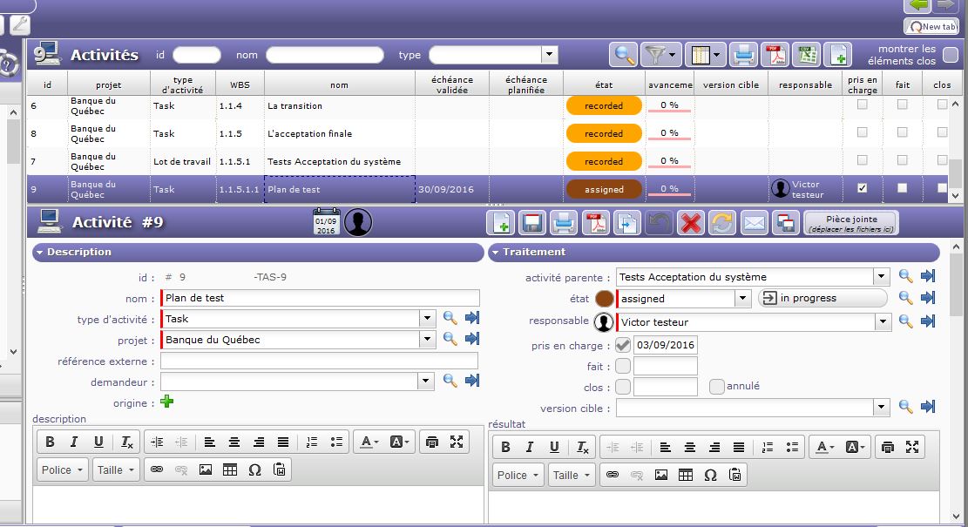Sort the list by the 'responsable' column header
Viewport: 968px width, 527px height.
point(805,85)
